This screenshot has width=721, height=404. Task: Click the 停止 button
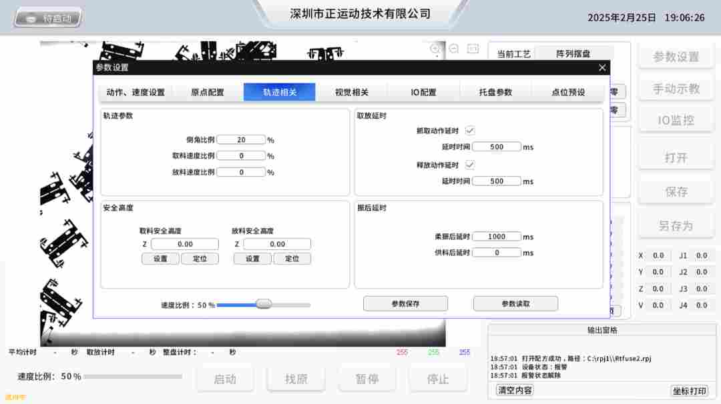click(x=438, y=379)
